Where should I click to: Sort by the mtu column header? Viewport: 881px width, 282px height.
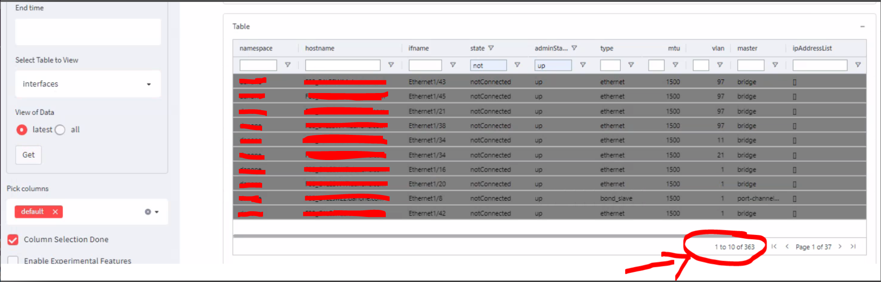pos(674,48)
